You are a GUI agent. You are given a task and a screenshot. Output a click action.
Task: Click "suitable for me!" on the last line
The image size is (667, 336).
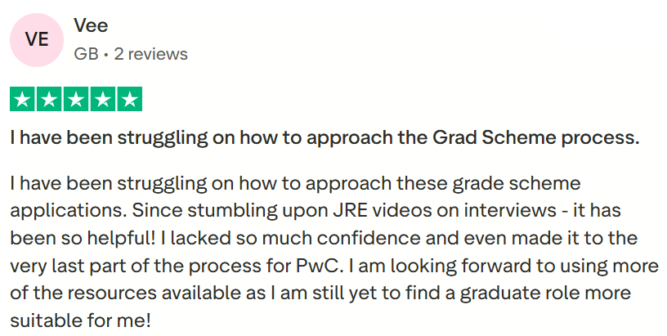[x=81, y=320]
